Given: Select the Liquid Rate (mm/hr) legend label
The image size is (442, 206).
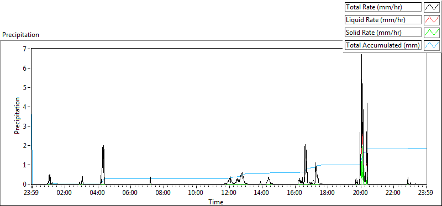Looking at the screenshot, I should tap(383, 20).
